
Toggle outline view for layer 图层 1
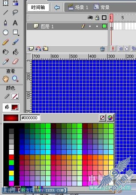coord(104,26)
